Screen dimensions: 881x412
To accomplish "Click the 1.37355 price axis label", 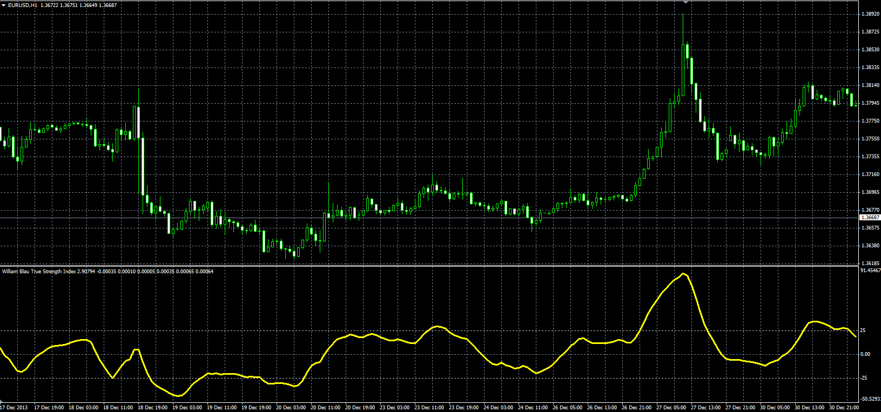I will point(870,157).
